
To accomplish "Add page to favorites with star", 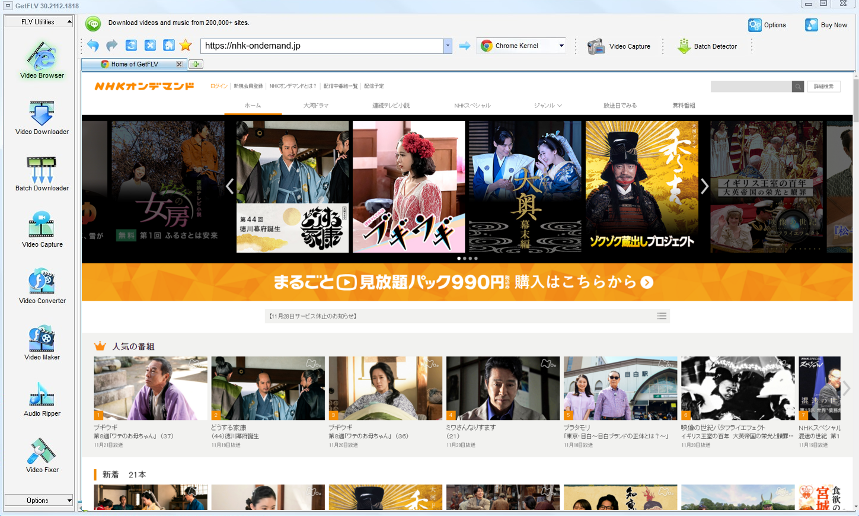I will pos(186,46).
